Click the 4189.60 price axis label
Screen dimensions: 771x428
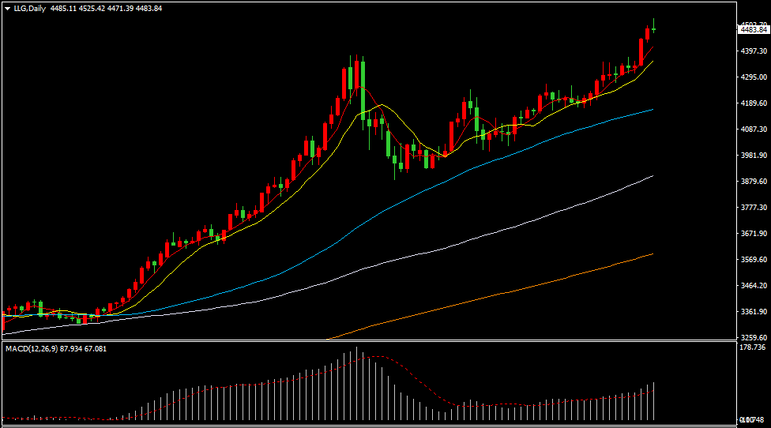pyautogui.click(x=754, y=103)
